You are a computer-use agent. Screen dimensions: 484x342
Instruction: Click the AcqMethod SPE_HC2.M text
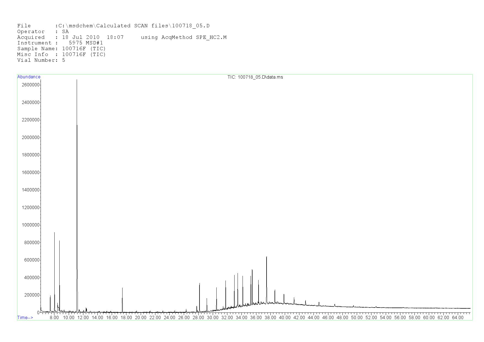pyautogui.click(x=184, y=38)
